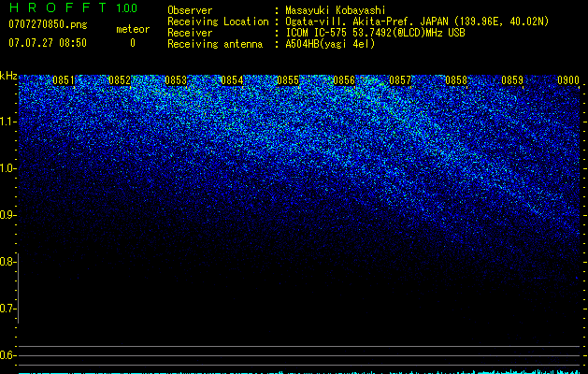Click the 0853 time marker
The image size is (588, 374).
pos(176,80)
